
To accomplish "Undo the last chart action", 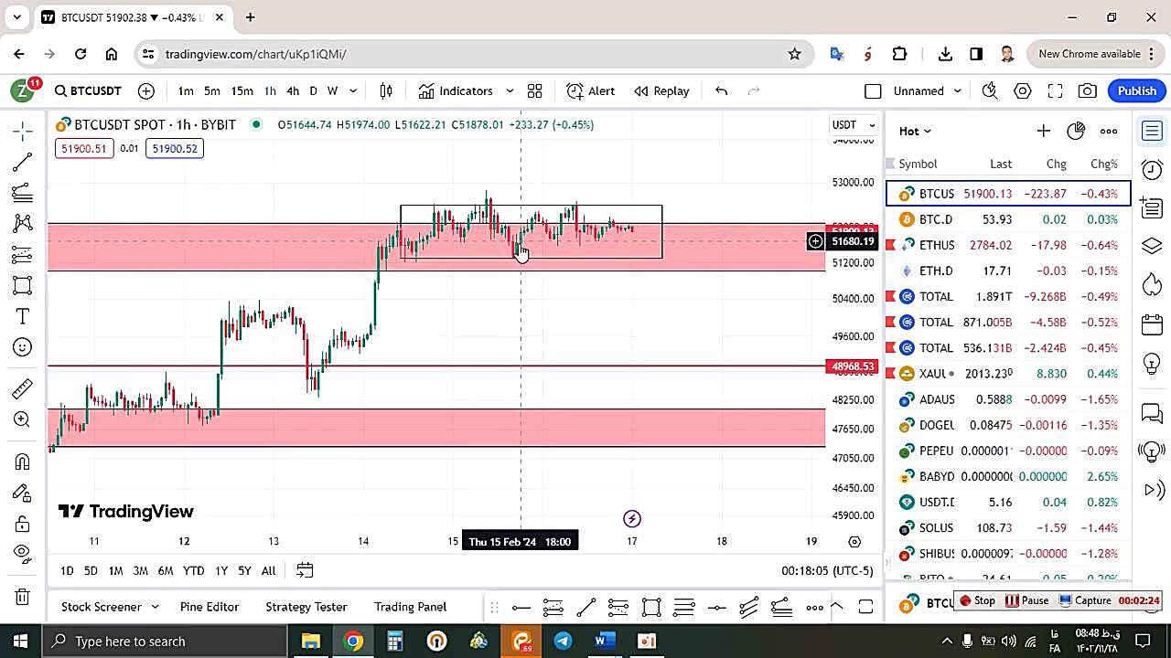I will coord(721,90).
